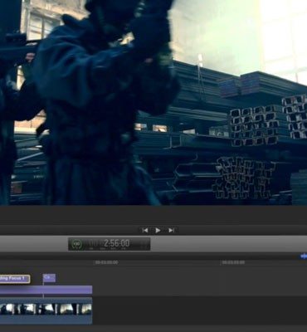Jump to next edit point button
Viewport: 307px width, 332px height.
pos(171,230)
